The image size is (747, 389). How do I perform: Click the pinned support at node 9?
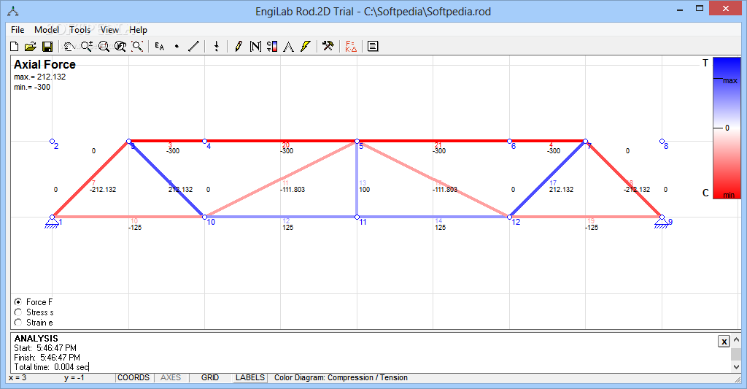click(x=661, y=223)
